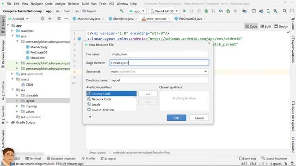Click the Root element input field
This screenshot has width=296, height=166.
pyautogui.click(x=159, y=63)
